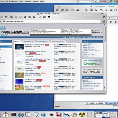Switch to alphabetical tab on KDE-Look
Image resolution: width=118 pixels, height=118 pixels.
28,41
